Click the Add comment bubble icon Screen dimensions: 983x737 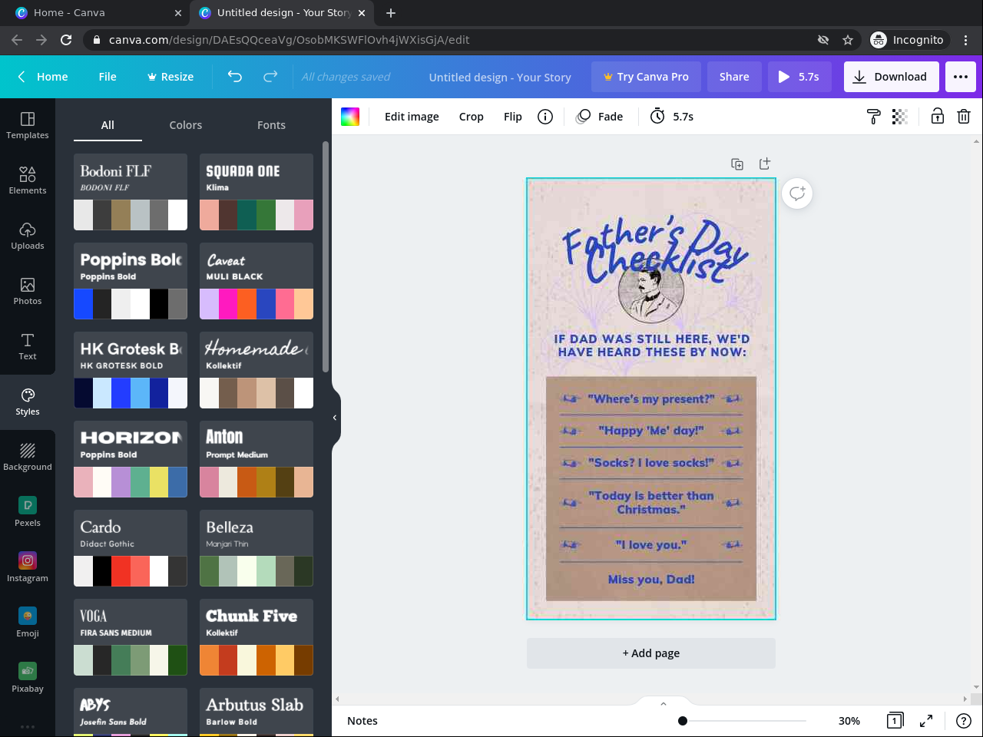coord(797,193)
